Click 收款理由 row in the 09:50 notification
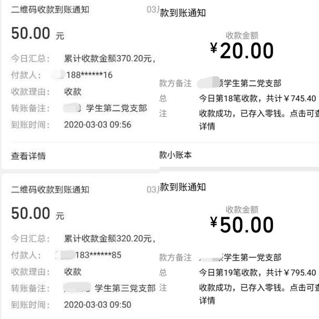The image size is (319, 319). pyautogui.click(x=73, y=272)
